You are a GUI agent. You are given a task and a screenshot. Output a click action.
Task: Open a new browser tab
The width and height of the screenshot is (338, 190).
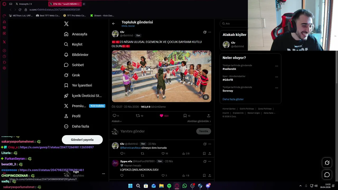[84, 4]
